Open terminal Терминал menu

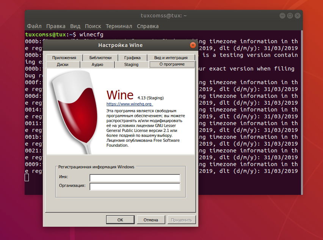coord(119,26)
